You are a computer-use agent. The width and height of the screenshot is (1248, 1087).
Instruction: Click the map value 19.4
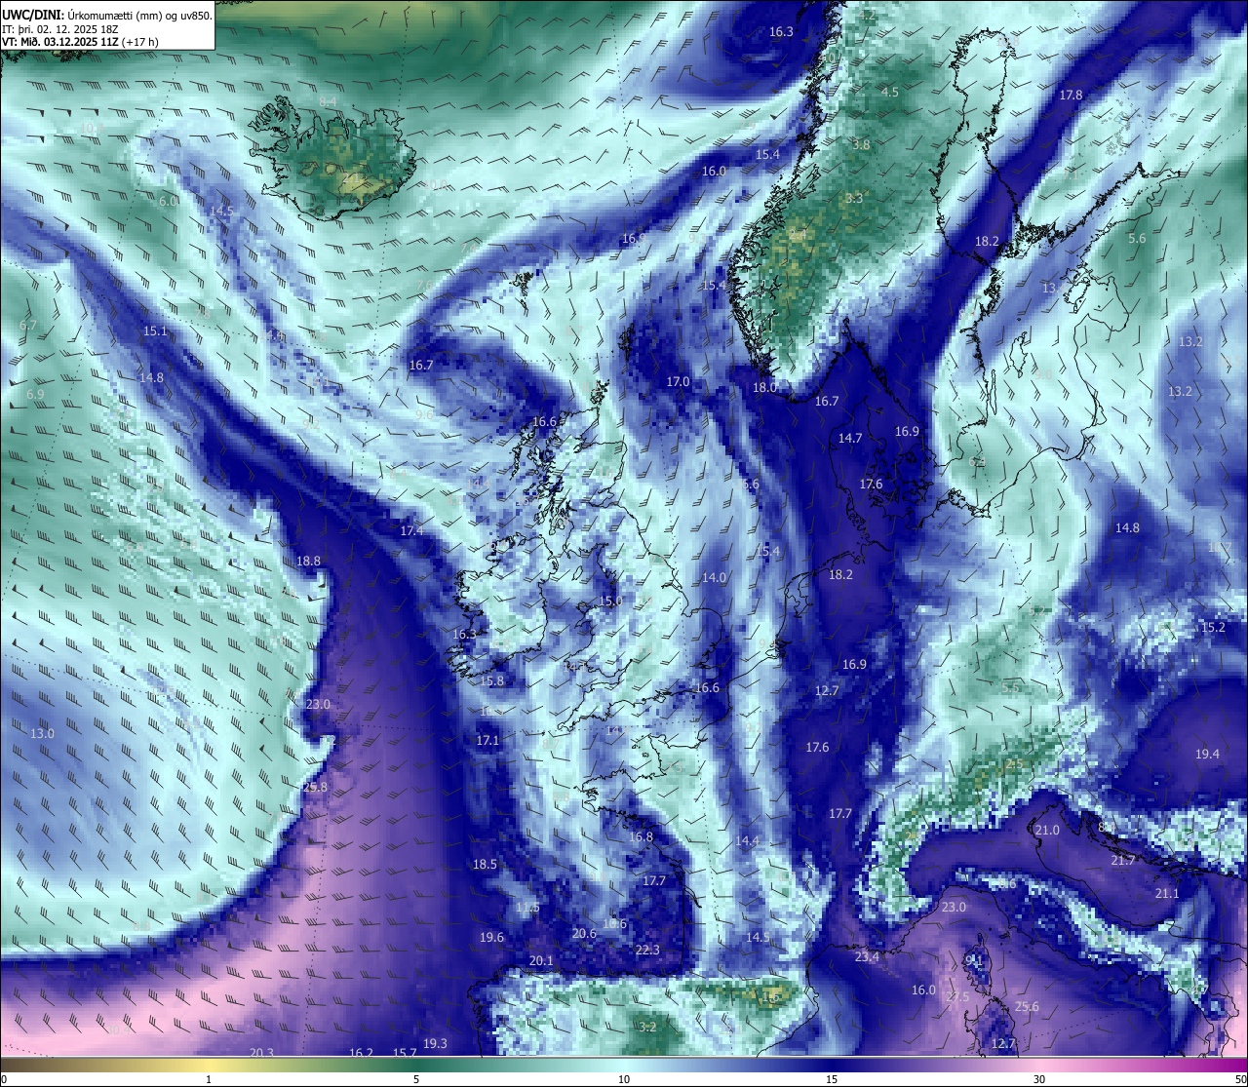1207,754
